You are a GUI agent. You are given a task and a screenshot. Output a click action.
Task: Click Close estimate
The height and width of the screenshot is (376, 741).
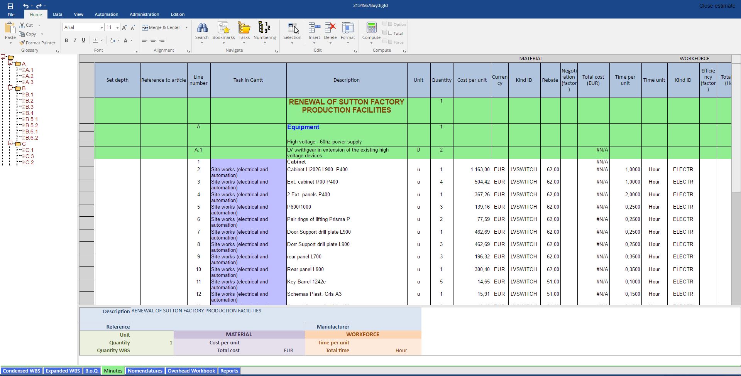717,6
